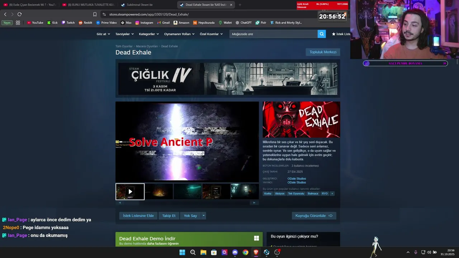Image resolution: width=459 pixels, height=258 pixels.
Task: Expand the Tavsiyeler dropdown menu
Action: [124, 34]
